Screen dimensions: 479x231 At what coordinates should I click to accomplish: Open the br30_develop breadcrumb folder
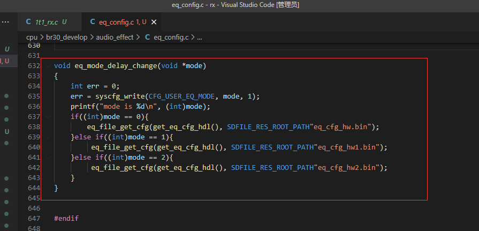click(x=66, y=38)
